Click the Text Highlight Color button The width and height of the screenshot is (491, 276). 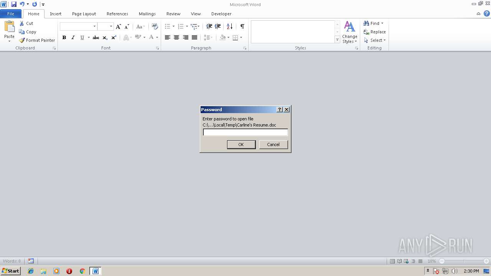(138, 37)
